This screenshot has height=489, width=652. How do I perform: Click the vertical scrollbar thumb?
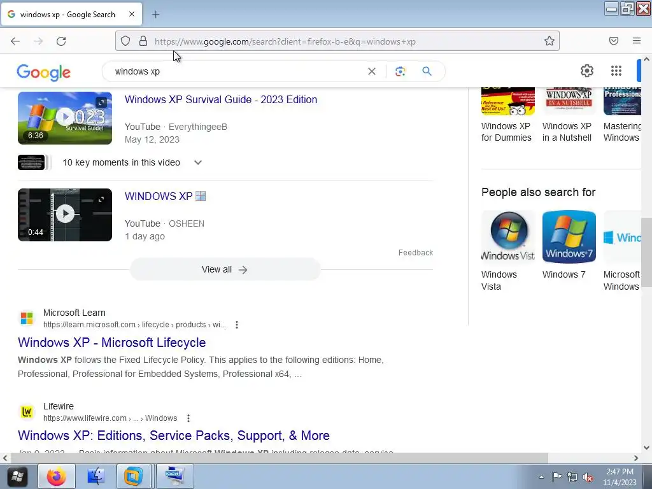[646, 252]
